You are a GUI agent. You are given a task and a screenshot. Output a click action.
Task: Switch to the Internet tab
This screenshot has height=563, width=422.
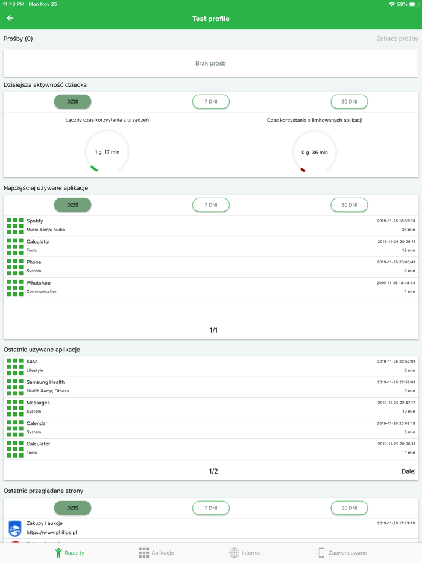coord(245,553)
